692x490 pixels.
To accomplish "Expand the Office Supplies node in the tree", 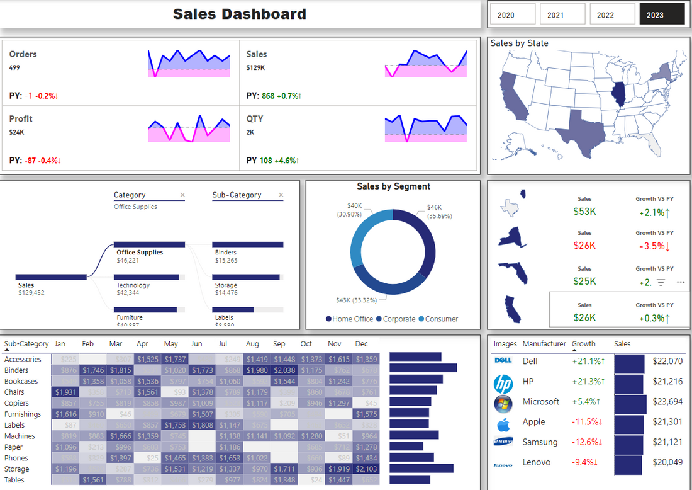I will [149, 244].
